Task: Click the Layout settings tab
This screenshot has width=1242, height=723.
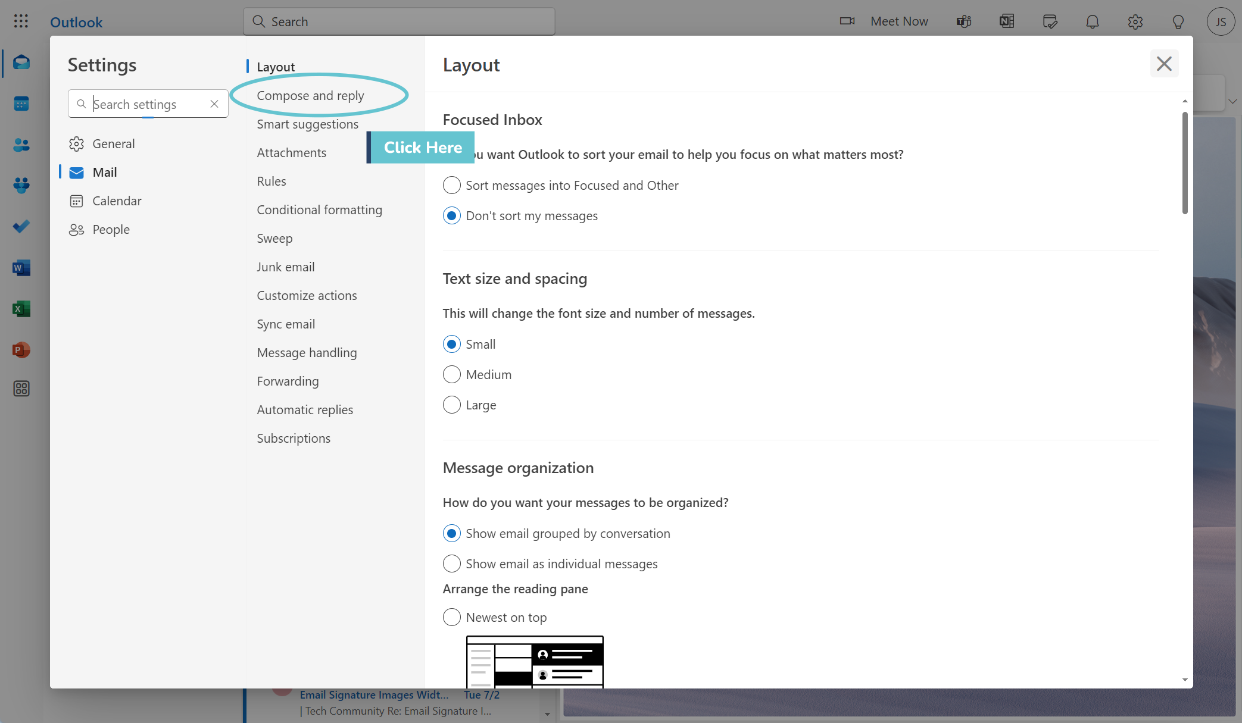Action: pos(276,65)
